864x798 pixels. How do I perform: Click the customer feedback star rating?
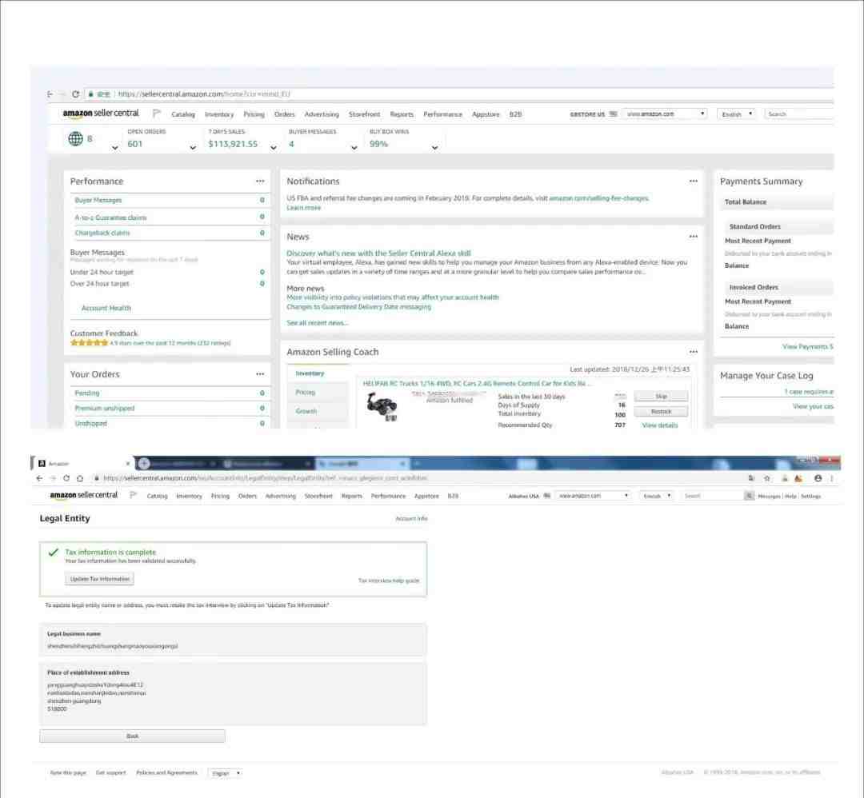(x=90, y=342)
